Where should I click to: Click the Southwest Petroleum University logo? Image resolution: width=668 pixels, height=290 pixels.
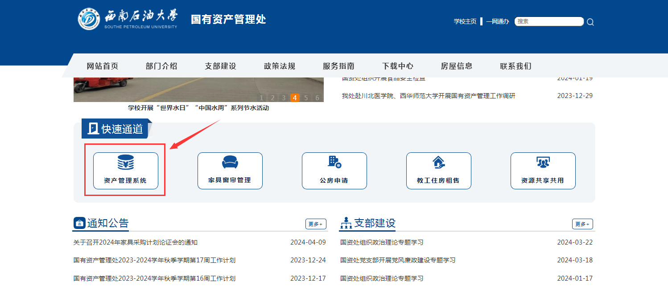click(x=89, y=19)
